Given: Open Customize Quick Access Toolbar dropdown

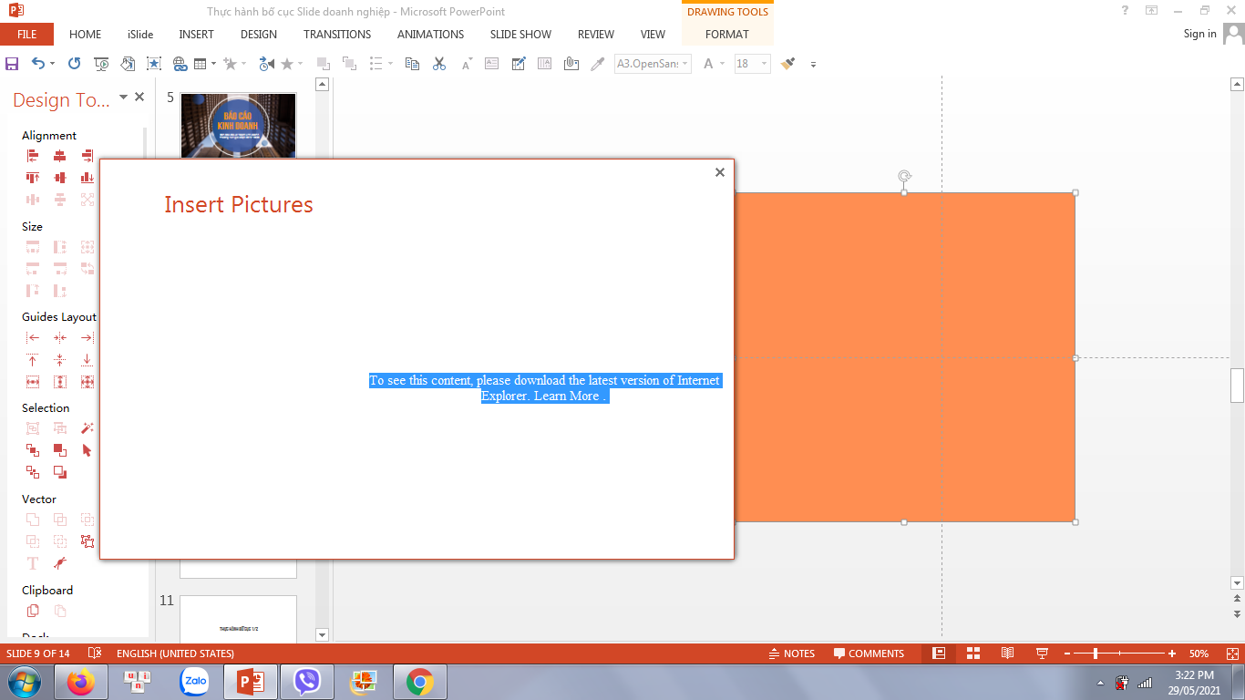Looking at the screenshot, I should coord(813,64).
